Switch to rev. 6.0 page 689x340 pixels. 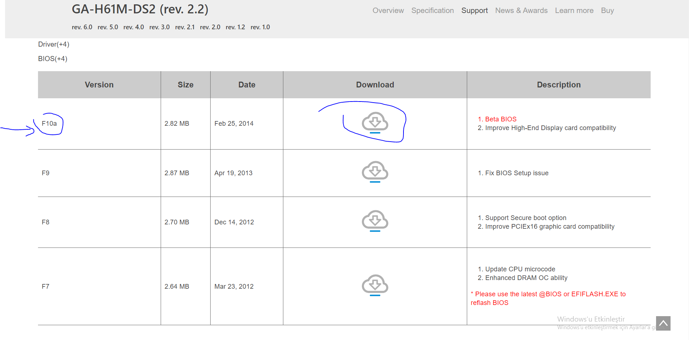[x=82, y=27]
